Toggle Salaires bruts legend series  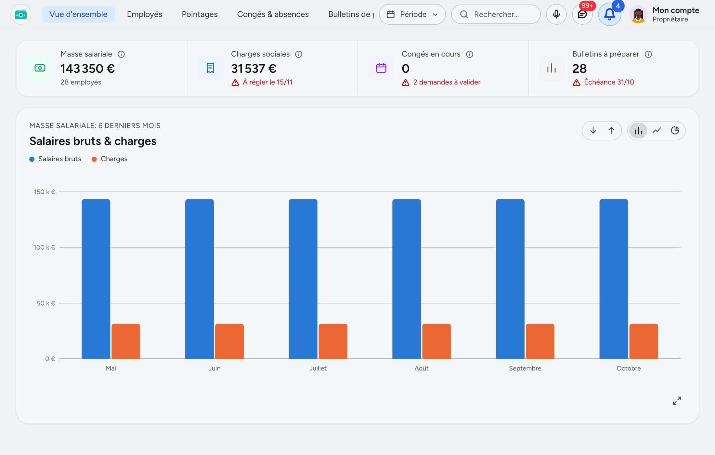(55, 159)
